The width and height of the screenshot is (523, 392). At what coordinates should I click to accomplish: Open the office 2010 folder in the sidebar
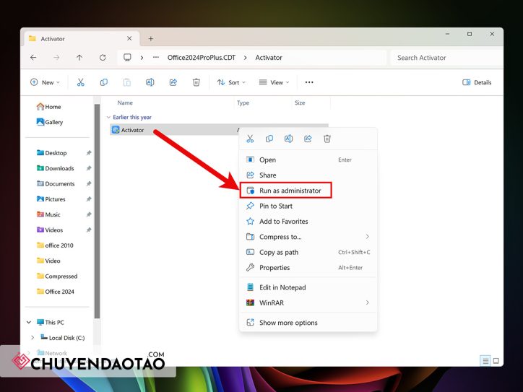pyautogui.click(x=55, y=245)
